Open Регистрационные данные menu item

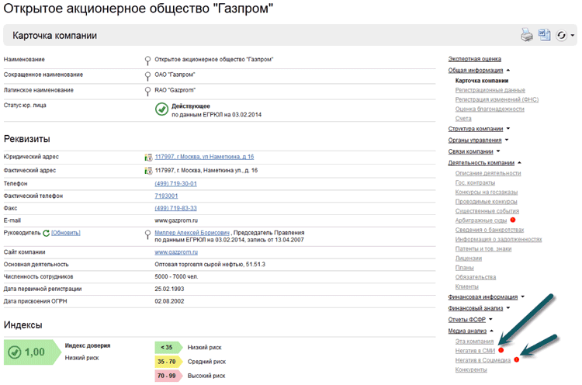(490, 90)
